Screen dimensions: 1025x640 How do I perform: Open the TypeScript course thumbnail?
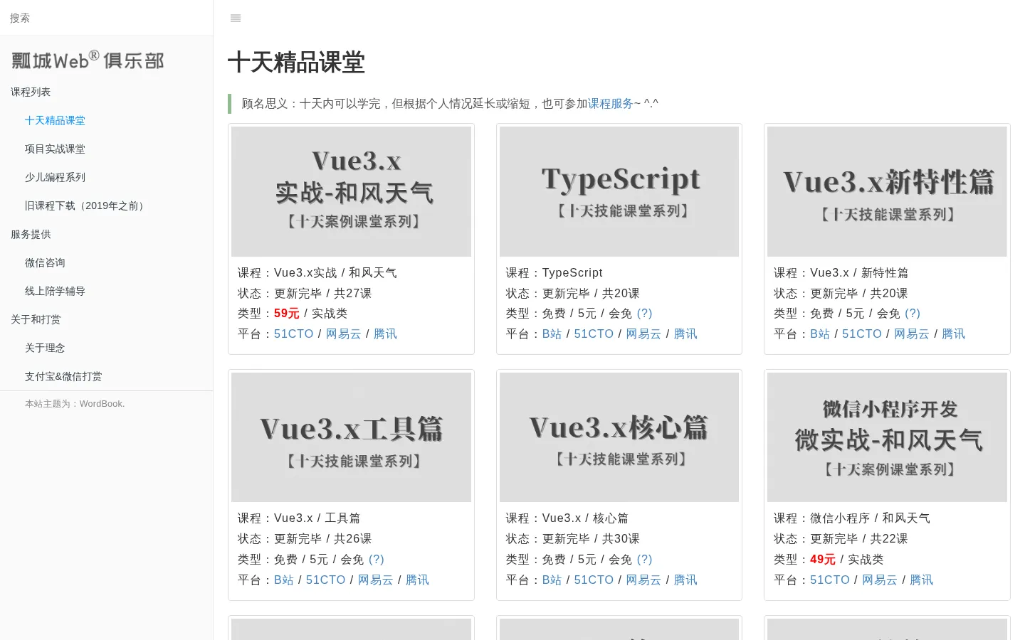tap(619, 191)
